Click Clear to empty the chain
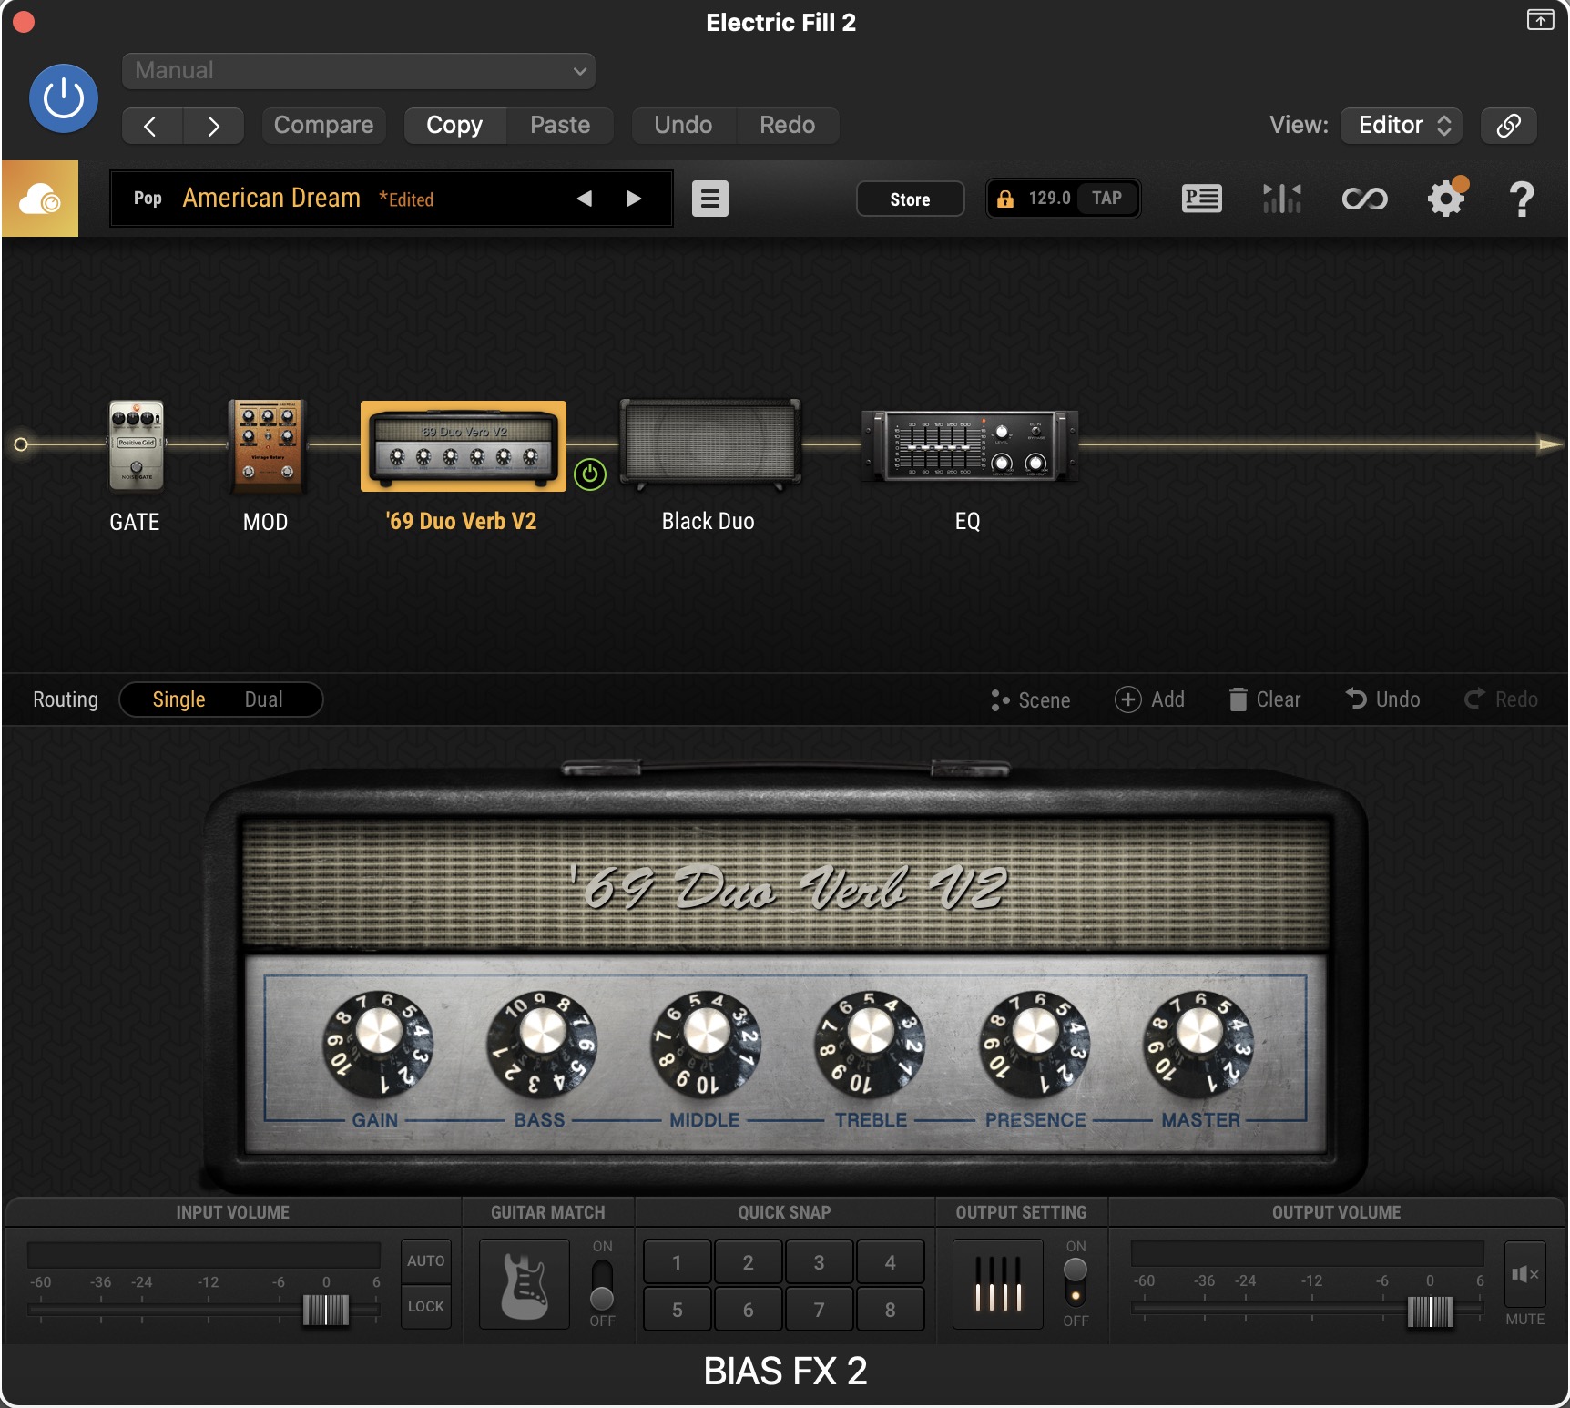Image resolution: width=1570 pixels, height=1408 pixels. [1264, 699]
